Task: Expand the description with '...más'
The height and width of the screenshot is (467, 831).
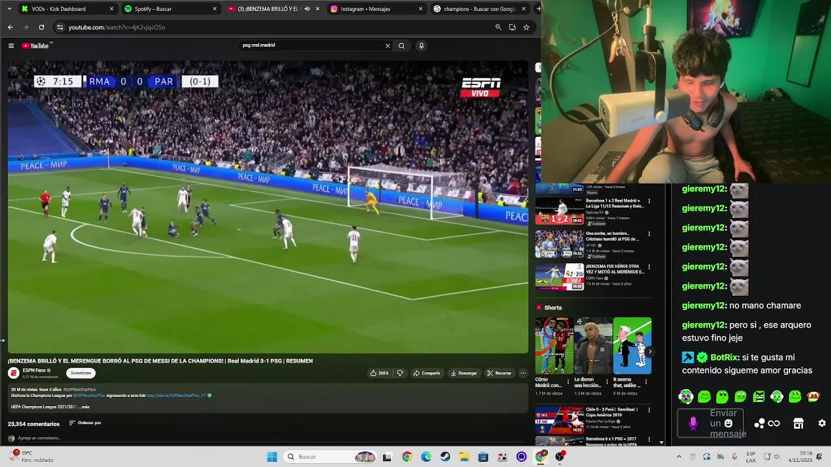Action: click(84, 407)
